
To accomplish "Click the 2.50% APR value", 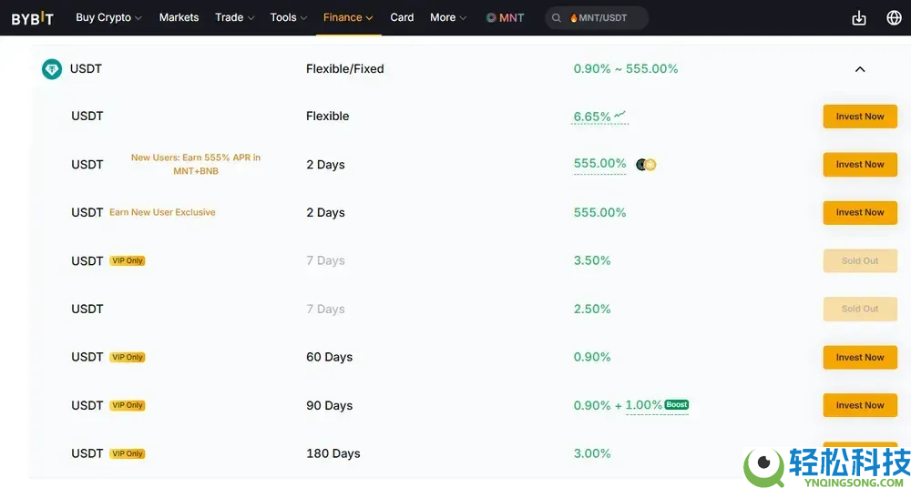I will tap(592, 309).
